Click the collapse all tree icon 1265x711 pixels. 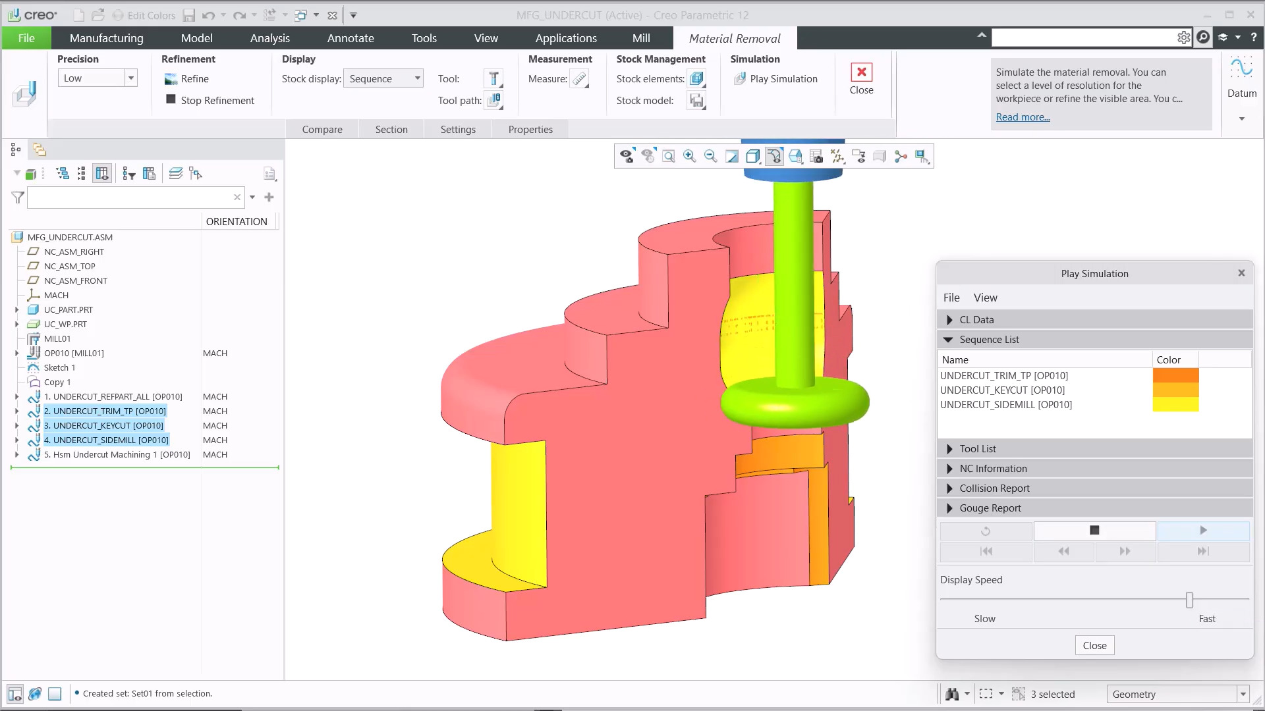[82, 174]
